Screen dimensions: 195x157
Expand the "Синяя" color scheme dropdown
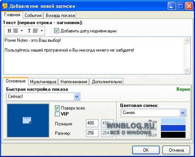(183, 113)
